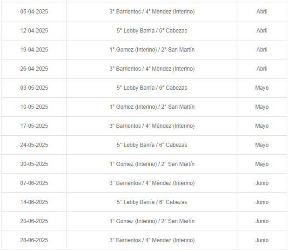
Task: Click Gomez / San Martín entry for 19-04-2025
Action: tap(152, 50)
